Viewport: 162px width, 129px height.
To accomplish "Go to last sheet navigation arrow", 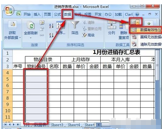I will (x=18, y=125).
